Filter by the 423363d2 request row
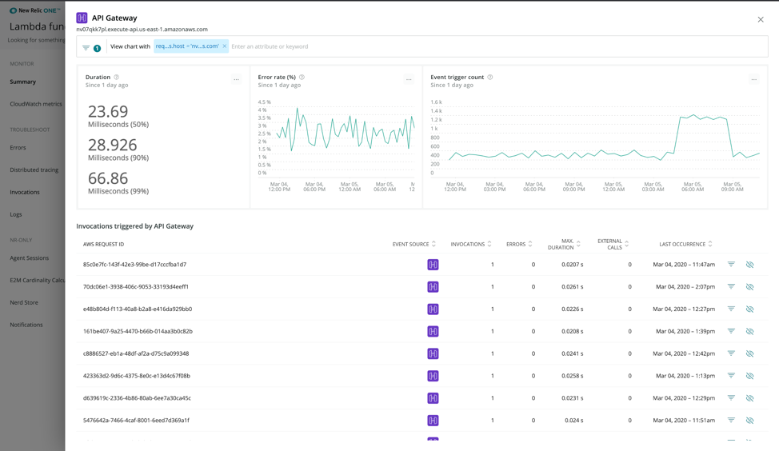Screen dimensions: 779x451 coord(731,376)
